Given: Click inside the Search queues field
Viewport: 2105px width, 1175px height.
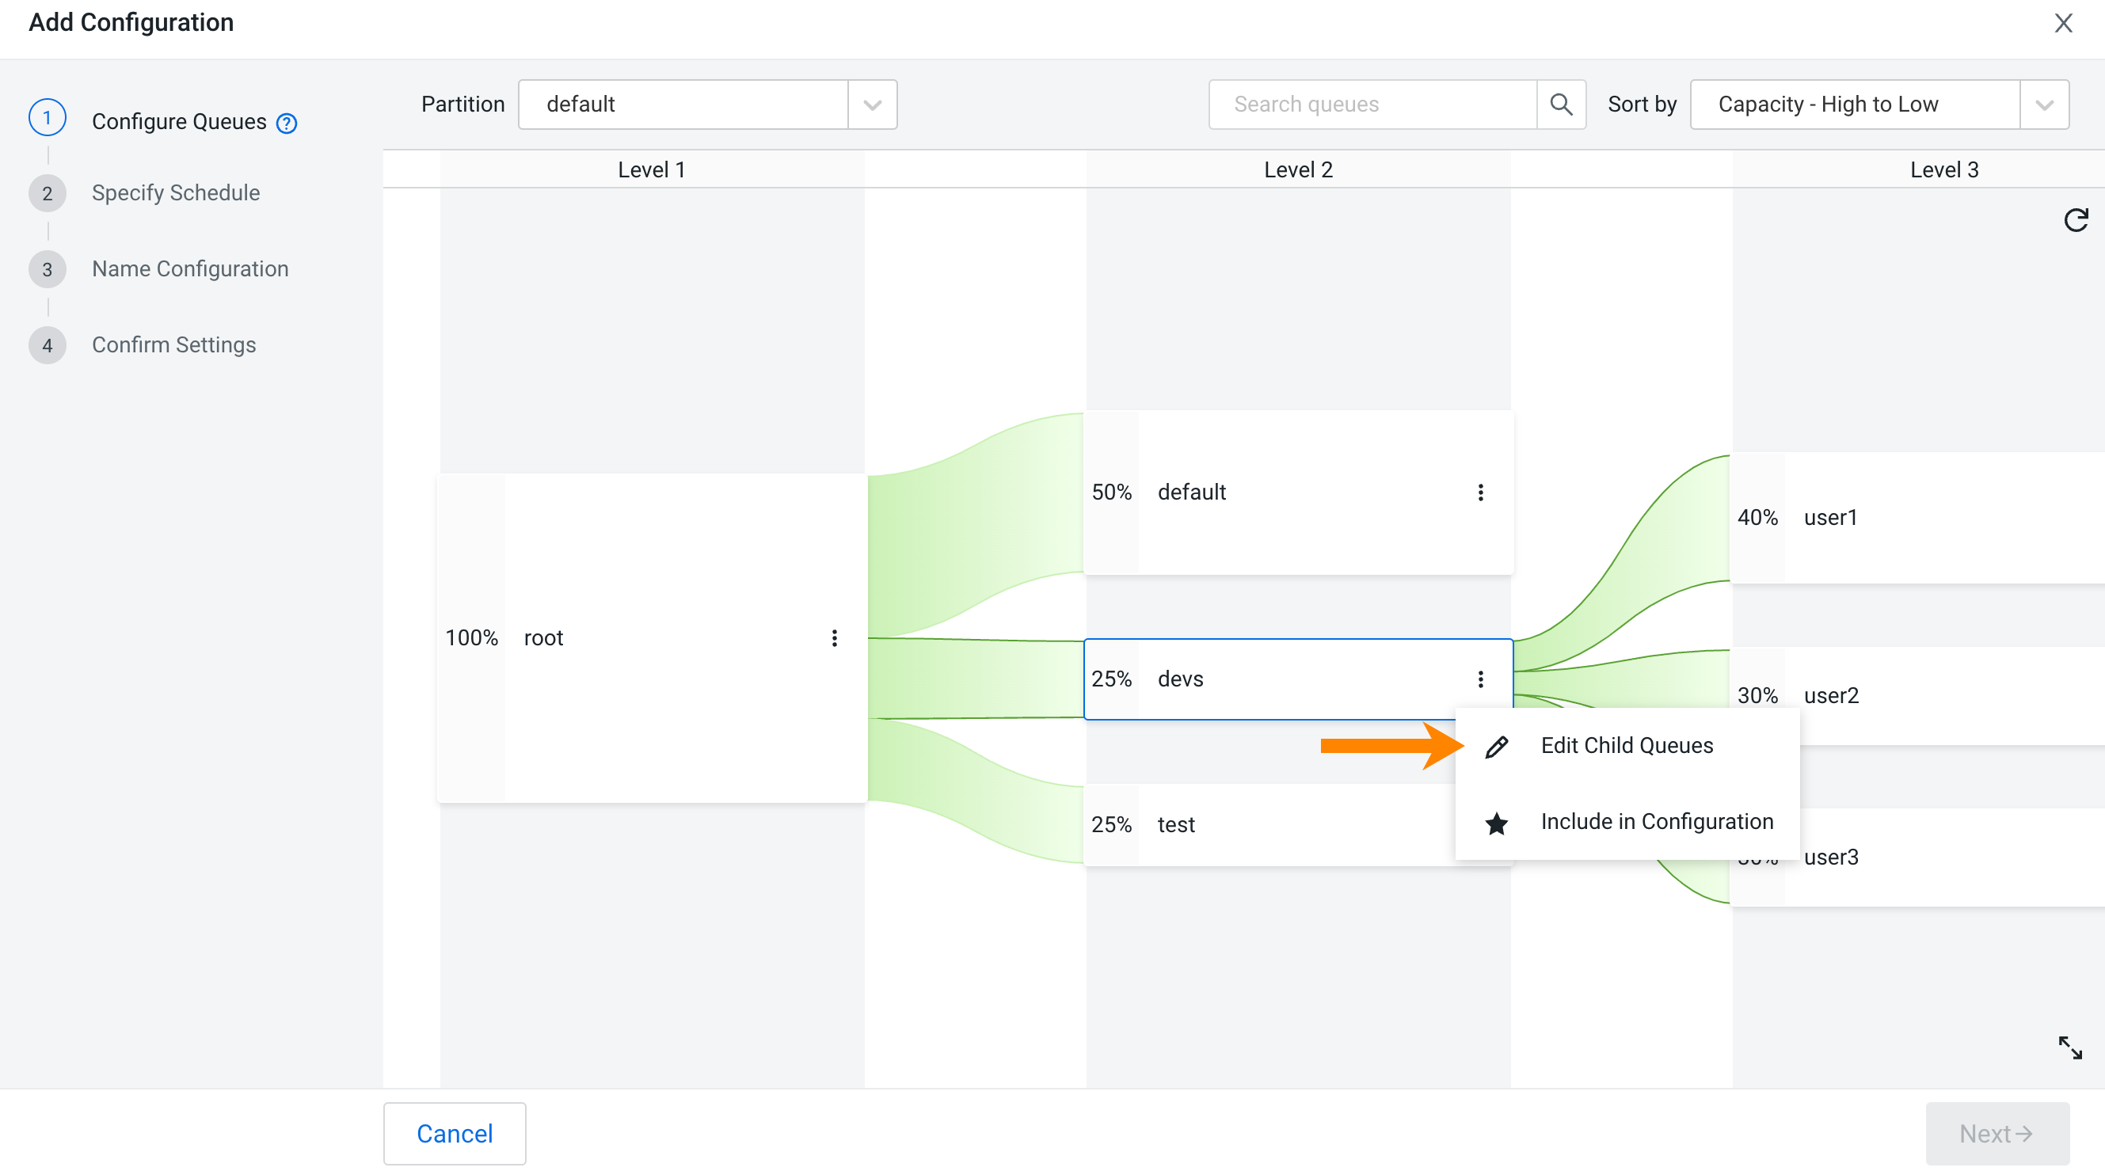Looking at the screenshot, I should click(x=1372, y=104).
